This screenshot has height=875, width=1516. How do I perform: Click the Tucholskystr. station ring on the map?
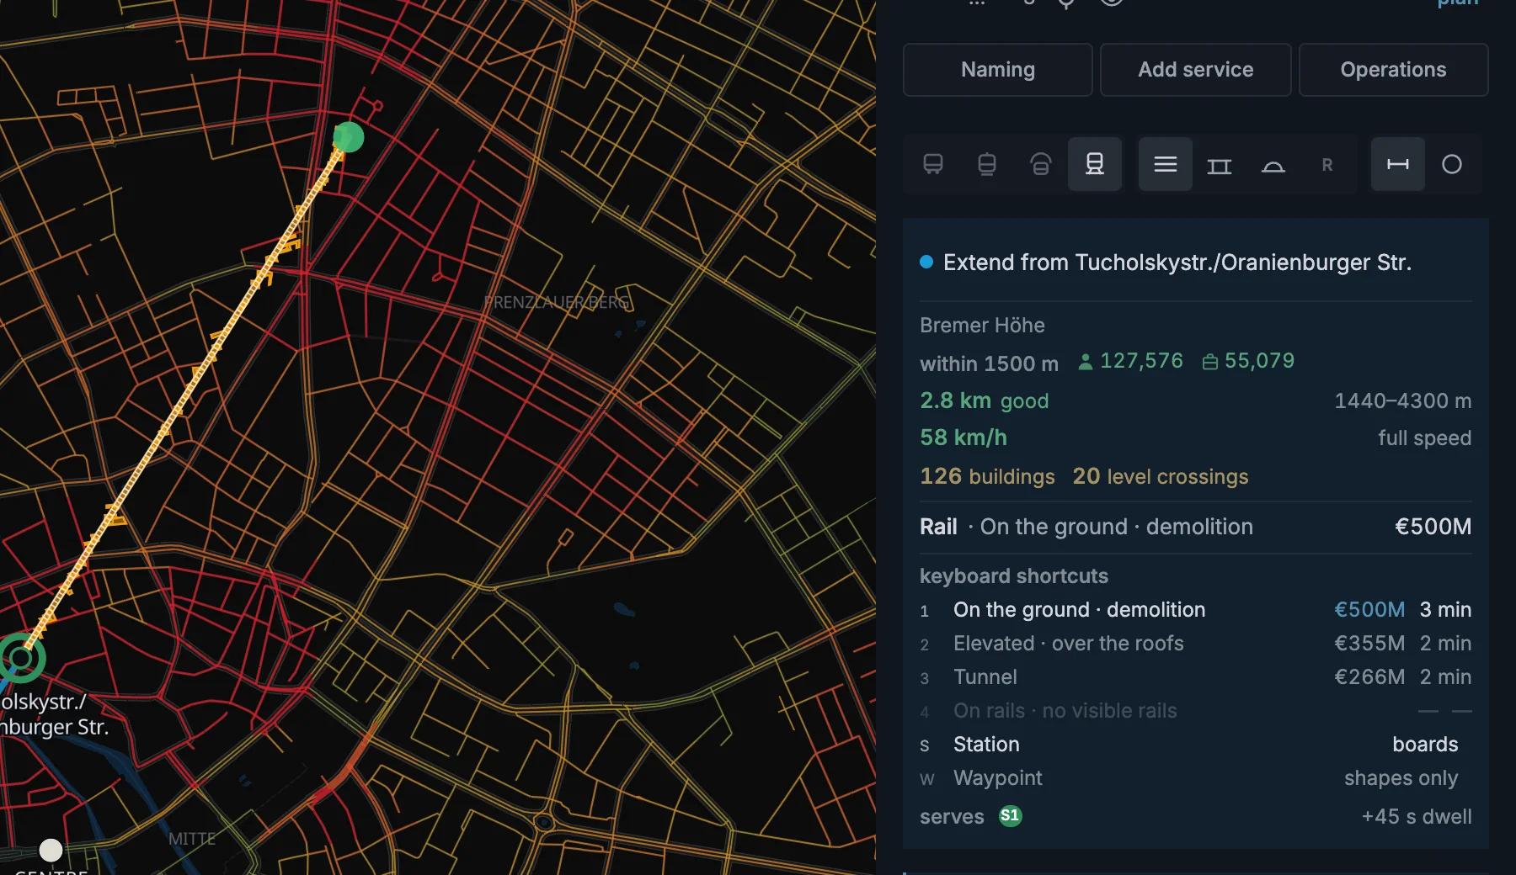[20, 658]
